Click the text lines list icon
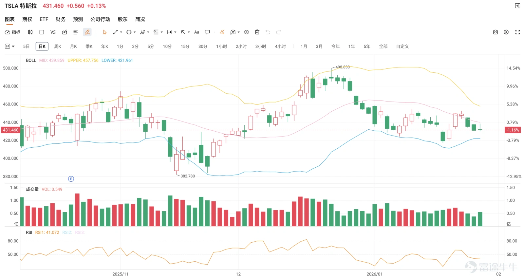The width and height of the screenshot is (524, 279). 76,32
